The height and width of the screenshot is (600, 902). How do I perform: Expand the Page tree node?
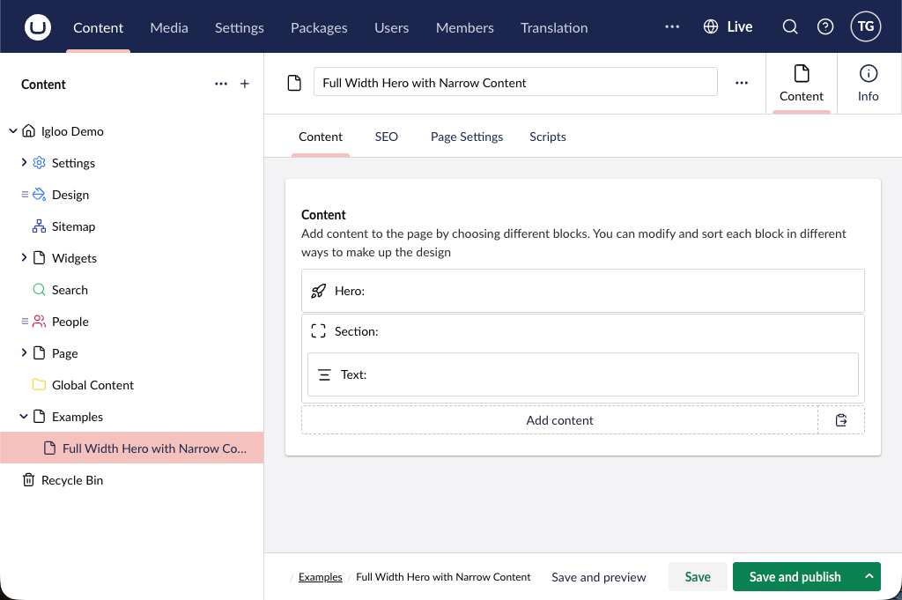point(24,352)
